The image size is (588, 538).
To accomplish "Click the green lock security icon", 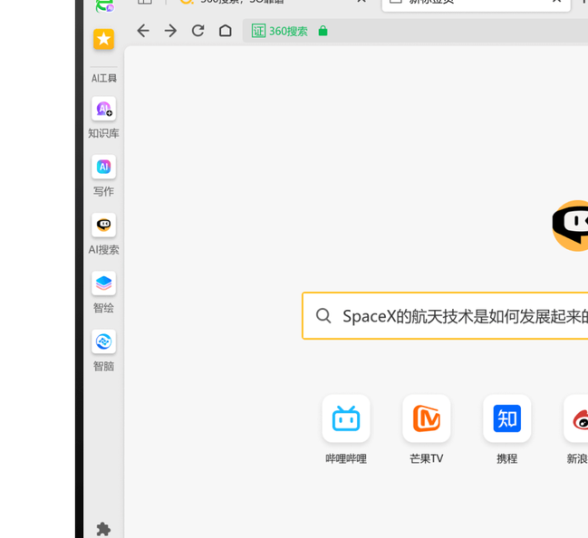I will [323, 31].
